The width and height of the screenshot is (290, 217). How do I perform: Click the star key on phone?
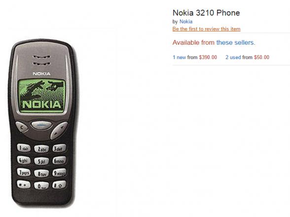[24, 185]
